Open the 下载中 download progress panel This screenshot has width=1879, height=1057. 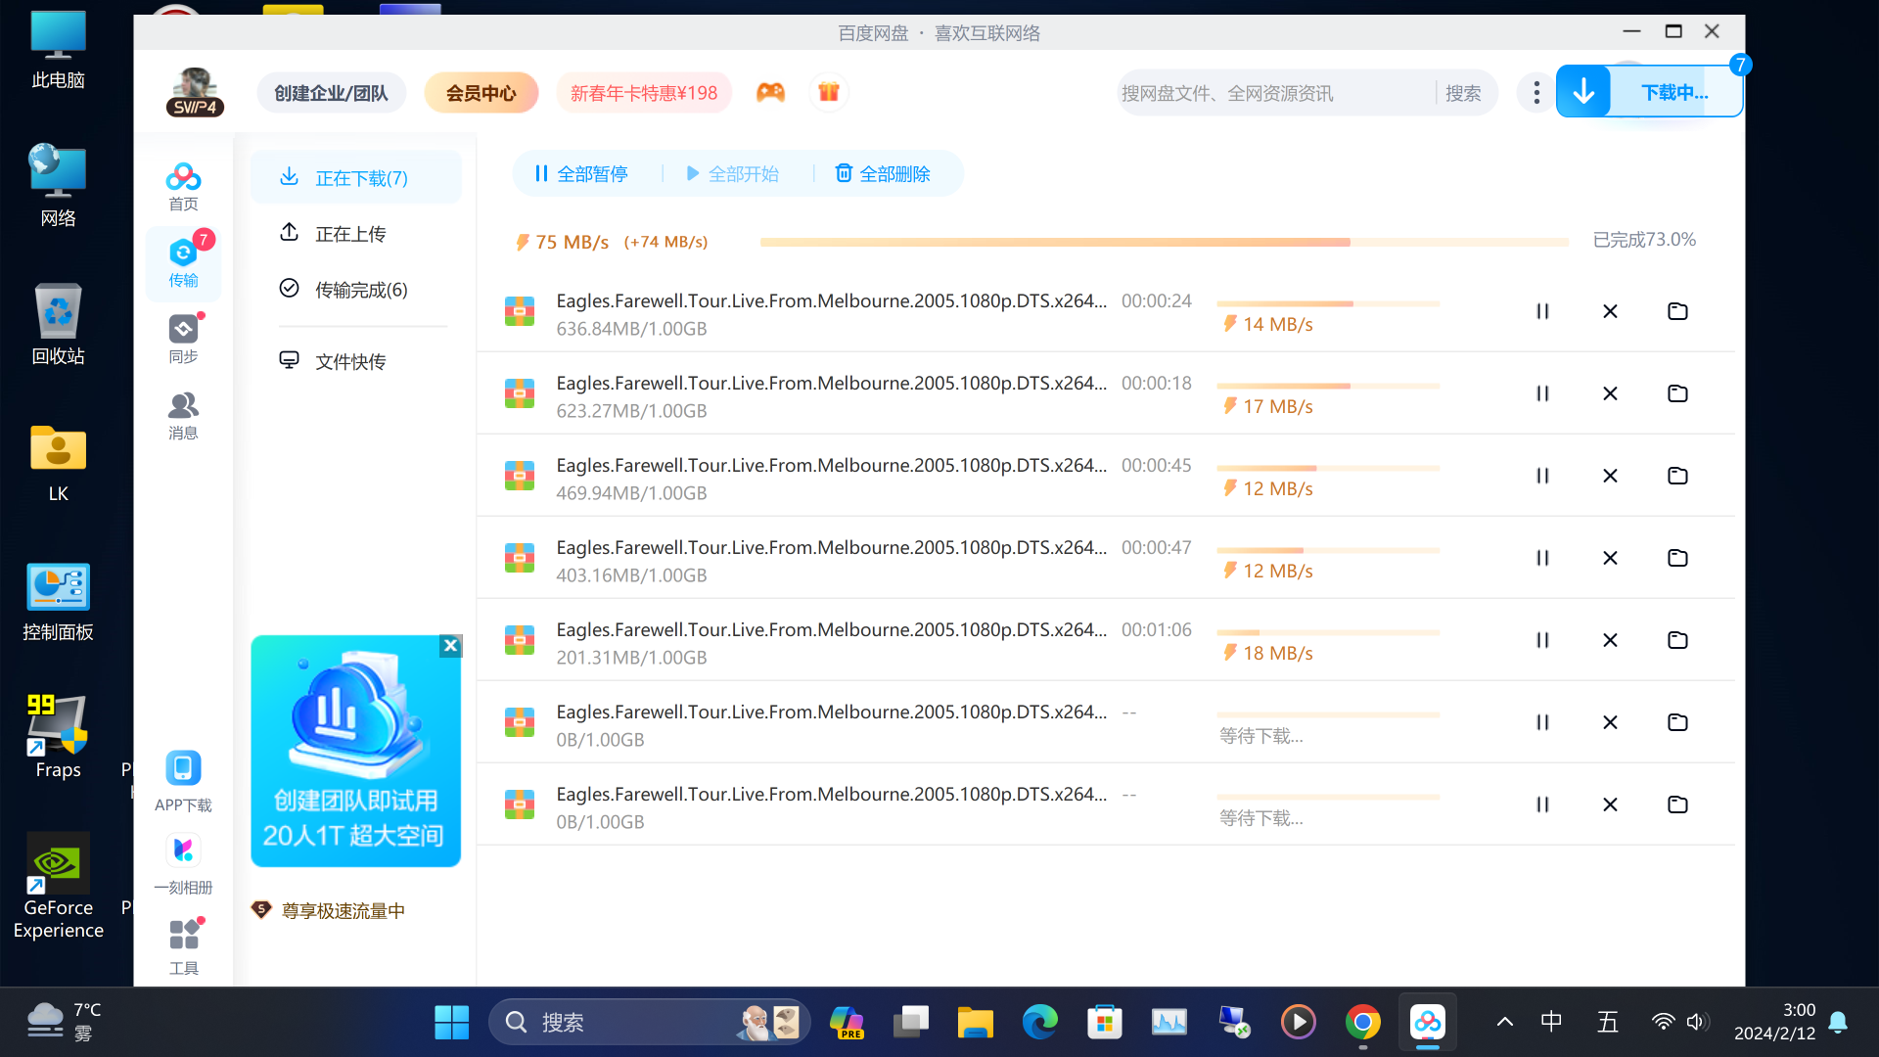tap(1674, 91)
